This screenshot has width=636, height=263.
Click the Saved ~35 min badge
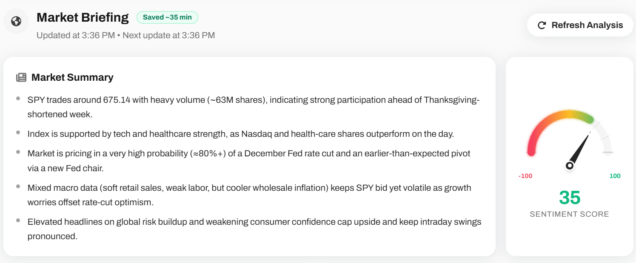167,17
